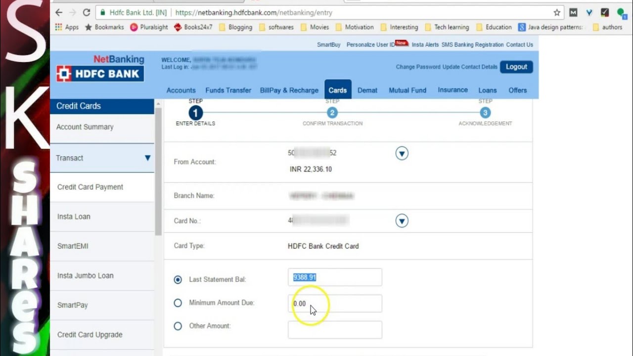Click the sidebar vertical scrollbar
This screenshot has width=633, height=356.
click(158, 172)
